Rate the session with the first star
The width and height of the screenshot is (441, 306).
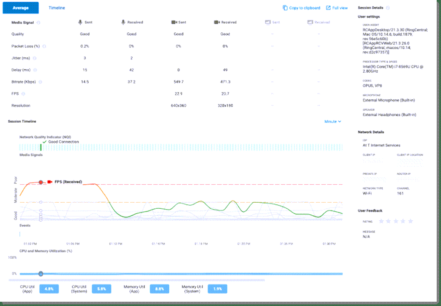click(x=381, y=221)
